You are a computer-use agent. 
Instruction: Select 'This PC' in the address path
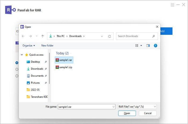pos(60,36)
